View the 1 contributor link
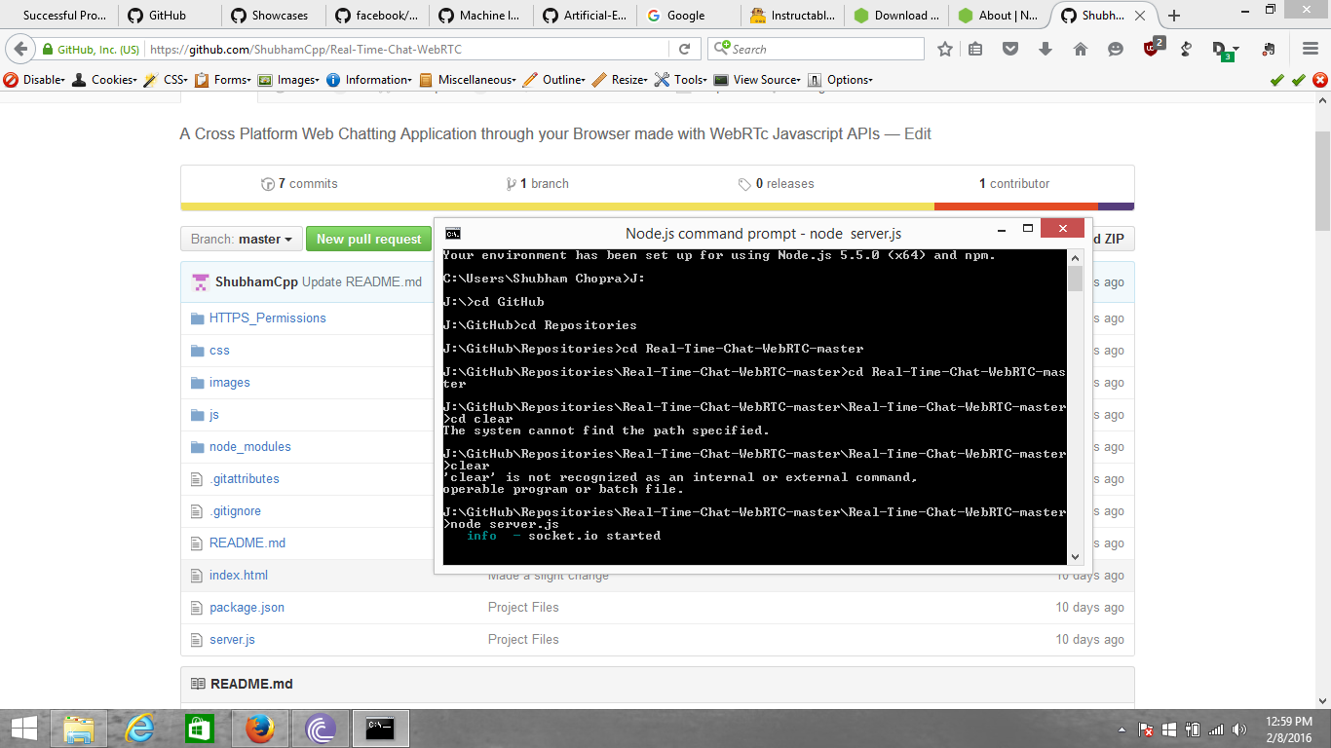 (x=1014, y=184)
